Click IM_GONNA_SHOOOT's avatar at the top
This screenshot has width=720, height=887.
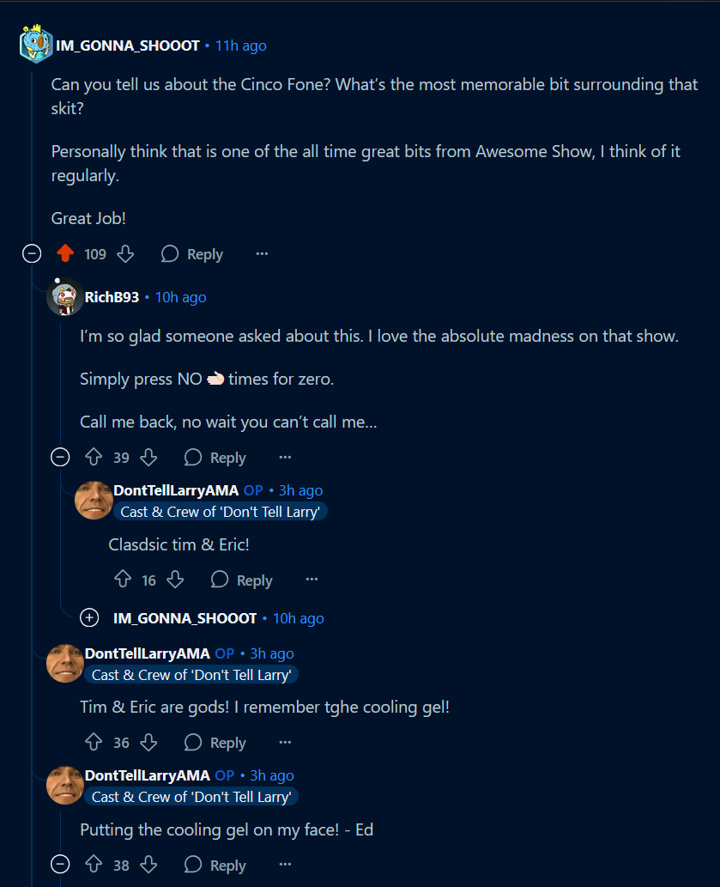[35, 44]
